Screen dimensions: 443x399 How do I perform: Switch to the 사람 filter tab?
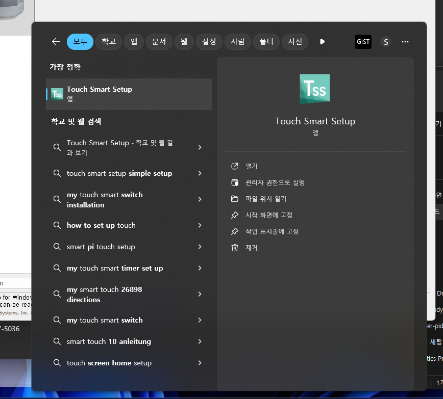click(238, 42)
